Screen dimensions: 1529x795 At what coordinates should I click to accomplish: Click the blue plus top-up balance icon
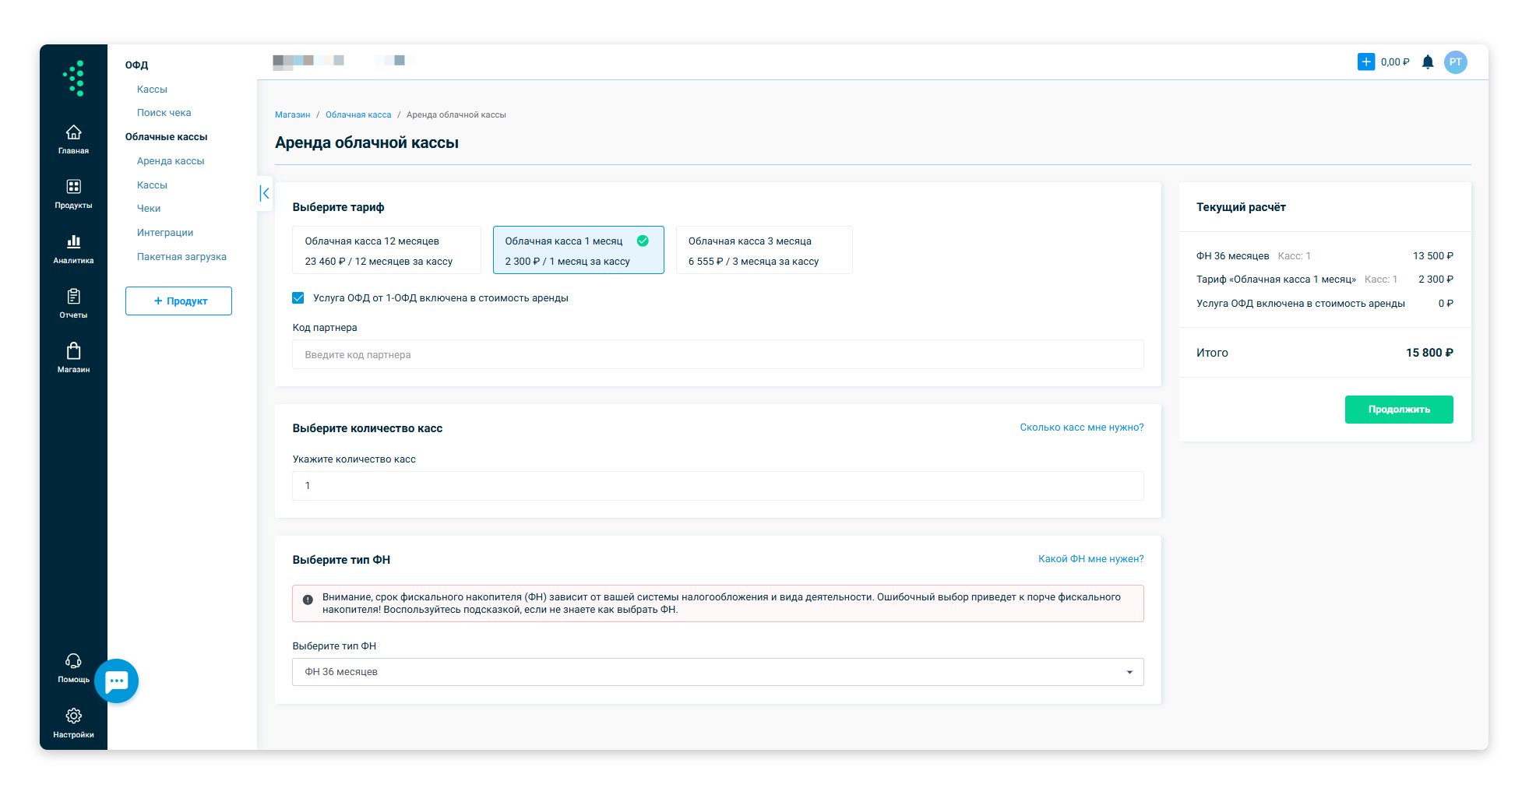pyautogui.click(x=1365, y=62)
